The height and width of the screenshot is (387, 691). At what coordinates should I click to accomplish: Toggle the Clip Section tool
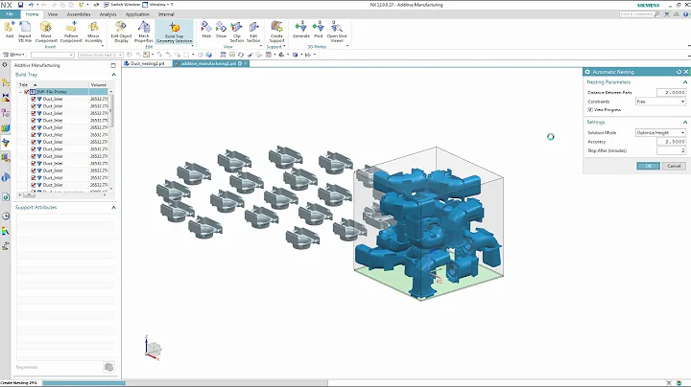click(237, 32)
